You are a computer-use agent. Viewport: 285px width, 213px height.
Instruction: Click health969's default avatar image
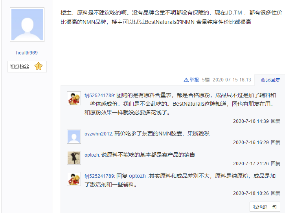[x=27, y=25]
